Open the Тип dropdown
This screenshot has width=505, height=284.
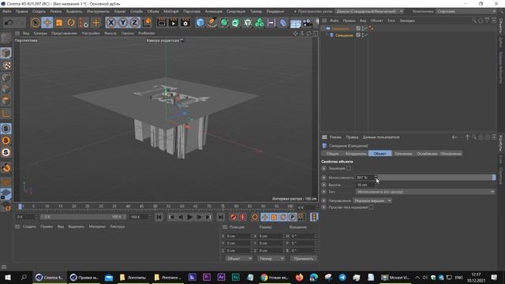tap(425, 192)
